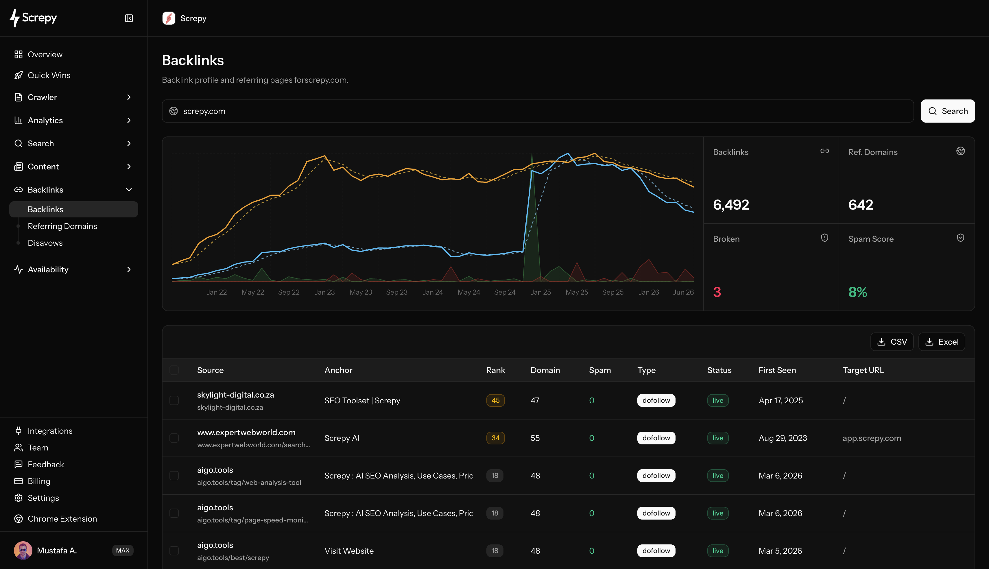This screenshot has height=569, width=989.
Task: Click the shield alert icon on Broken card
Action: pyautogui.click(x=824, y=238)
